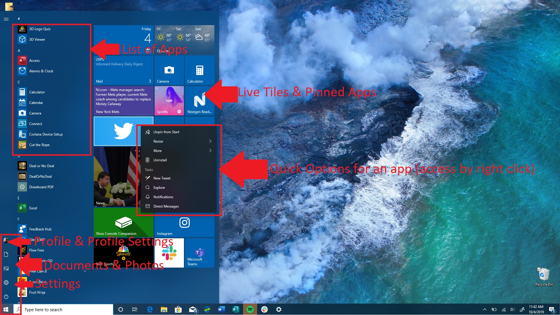Open the Microsoft Teams tile
The width and height of the screenshot is (560, 315).
[199, 253]
